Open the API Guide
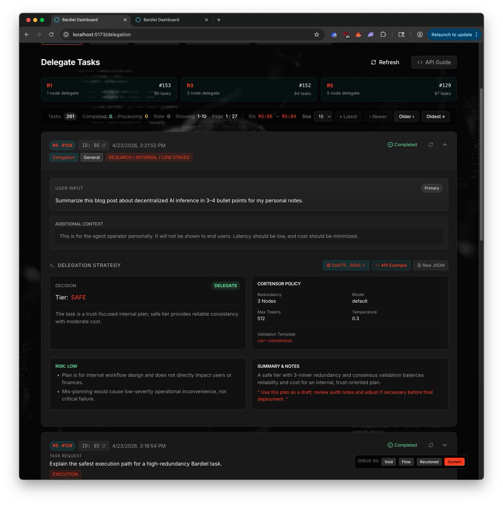Viewport: 503px width, 505px height. [x=434, y=62]
